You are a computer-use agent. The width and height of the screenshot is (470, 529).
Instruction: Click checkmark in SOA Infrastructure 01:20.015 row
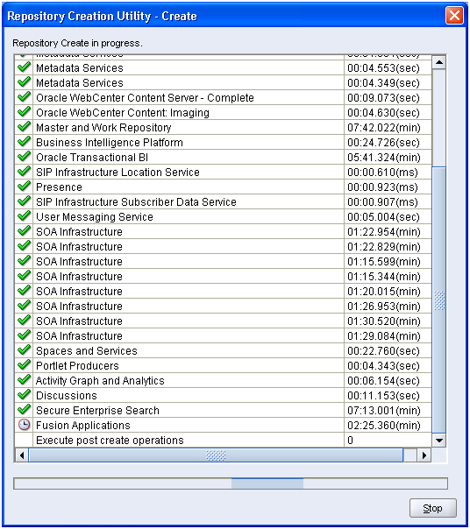tap(24, 290)
